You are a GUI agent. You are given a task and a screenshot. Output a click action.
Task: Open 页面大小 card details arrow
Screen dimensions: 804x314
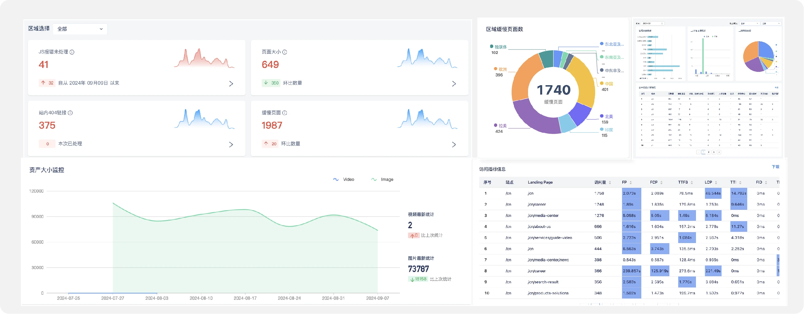point(454,84)
